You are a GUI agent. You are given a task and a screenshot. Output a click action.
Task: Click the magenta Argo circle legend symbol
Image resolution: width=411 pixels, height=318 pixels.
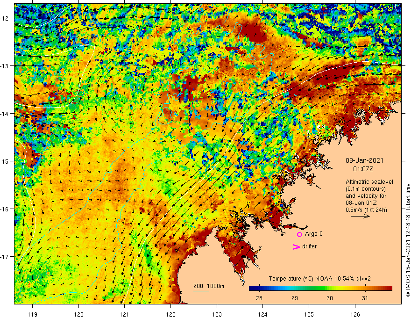pos(299,234)
